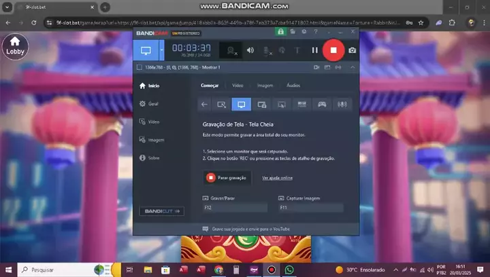Switch to the Vídeo tab

point(238,86)
